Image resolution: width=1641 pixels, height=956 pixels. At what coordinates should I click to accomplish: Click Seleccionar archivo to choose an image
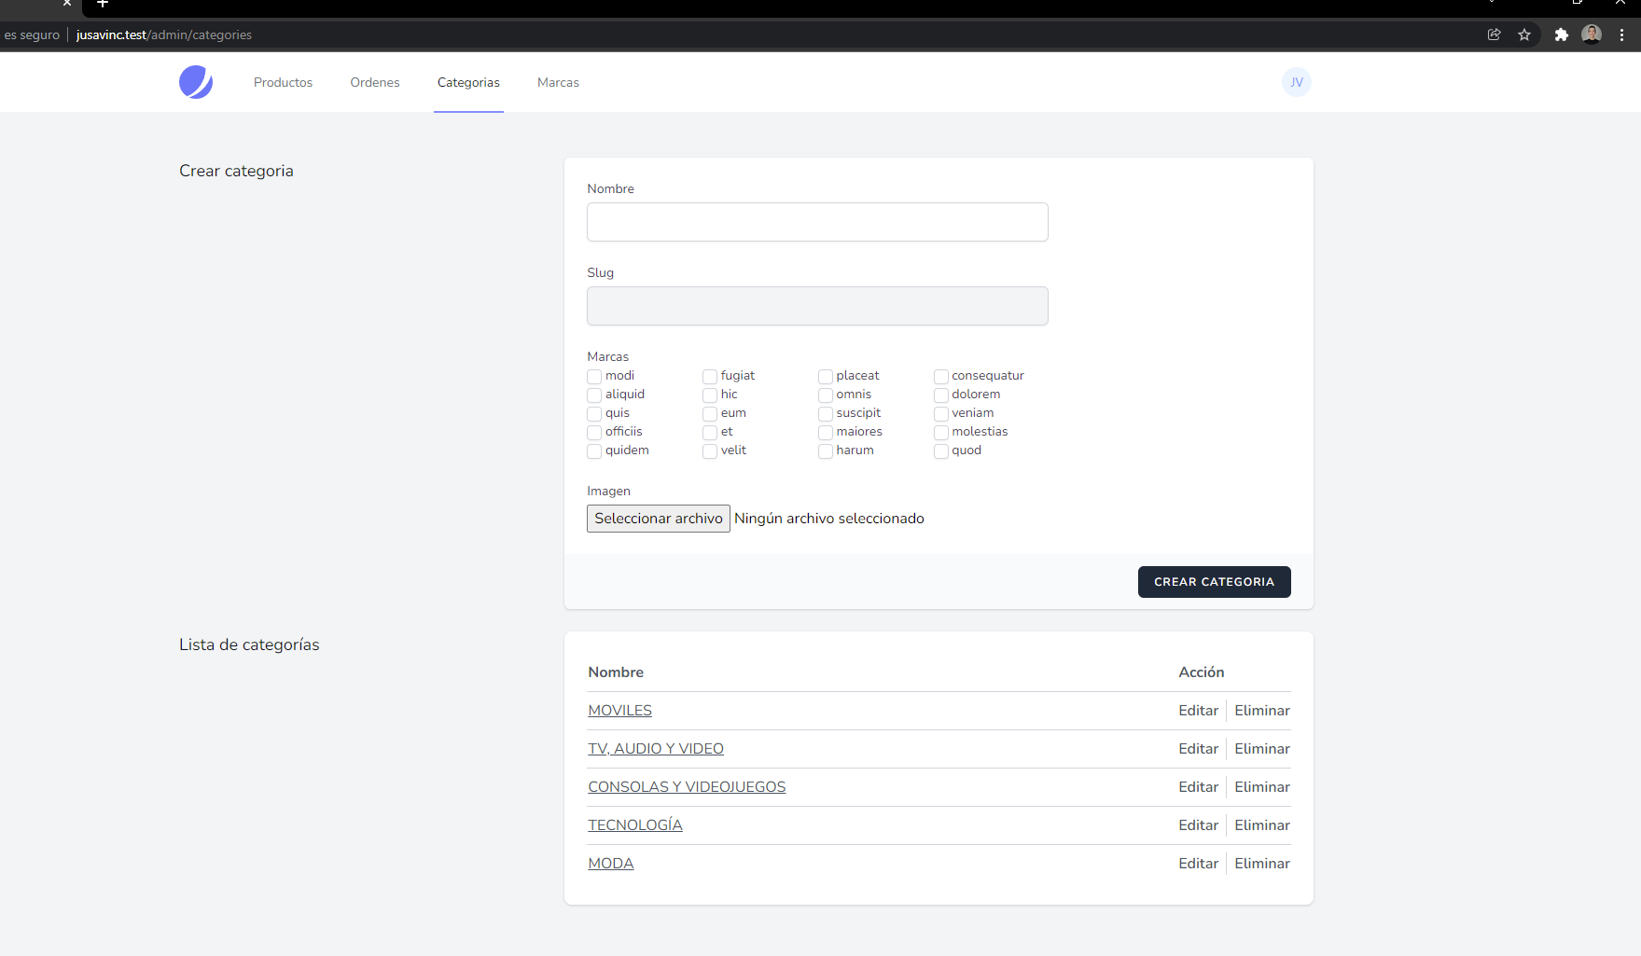[x=658, y=518]
